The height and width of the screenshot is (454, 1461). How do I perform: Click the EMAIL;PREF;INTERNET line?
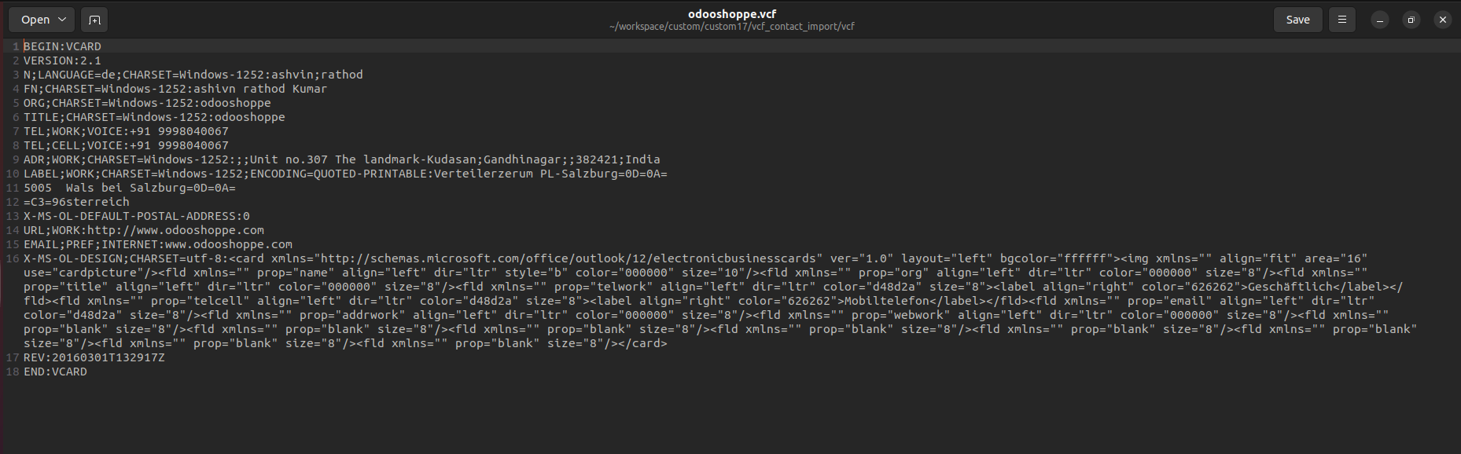tap(158, 244)
